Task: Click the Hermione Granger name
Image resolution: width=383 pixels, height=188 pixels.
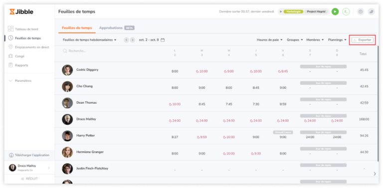Action: coord(90,152)
